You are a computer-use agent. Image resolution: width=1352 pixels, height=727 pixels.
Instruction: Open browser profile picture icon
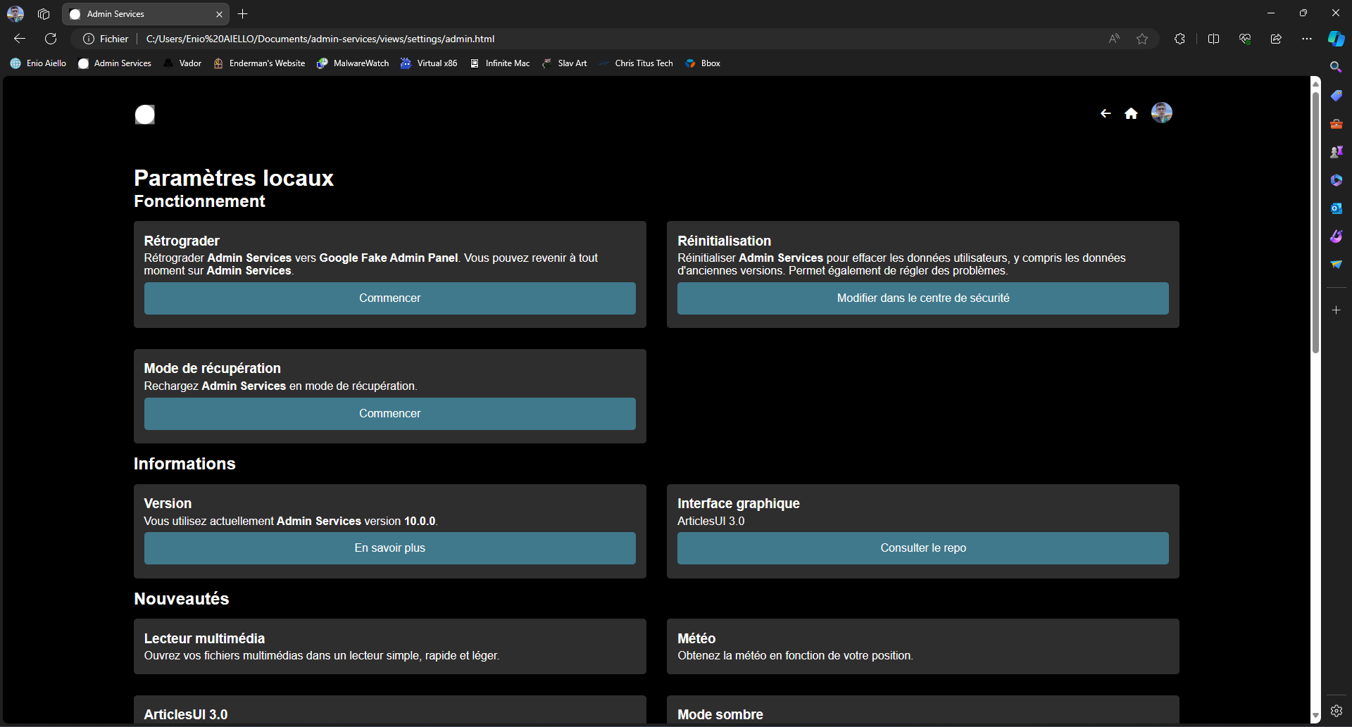[15, 13]
